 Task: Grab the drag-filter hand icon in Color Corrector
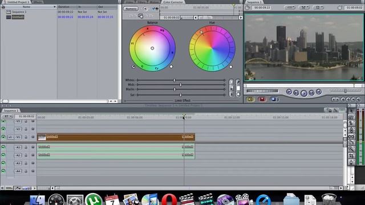point(140,15)
